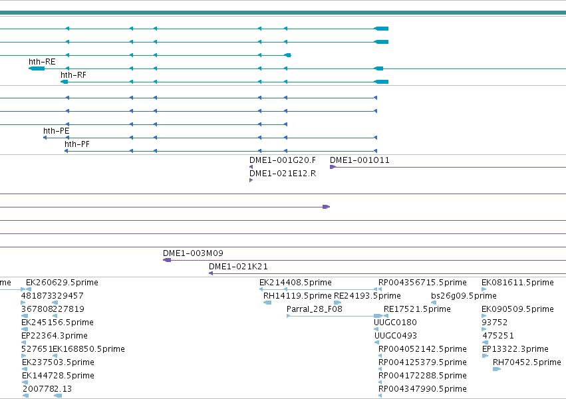Select the RP004172288.5prime label
The height and width of the screenshot is (399, 566).
(x=423, y=376)
